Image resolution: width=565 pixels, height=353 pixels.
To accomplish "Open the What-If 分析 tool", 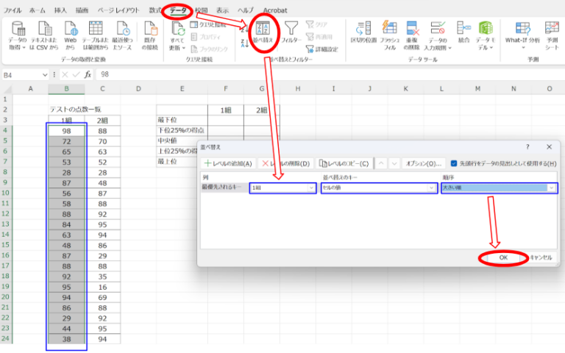I will tap(522, 34).
